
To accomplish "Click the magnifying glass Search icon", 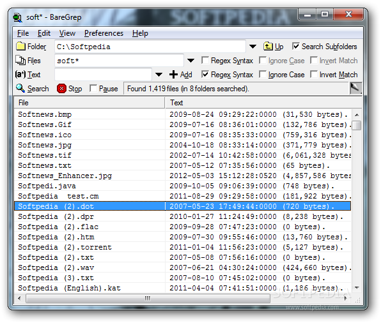I will pos(20,88).
